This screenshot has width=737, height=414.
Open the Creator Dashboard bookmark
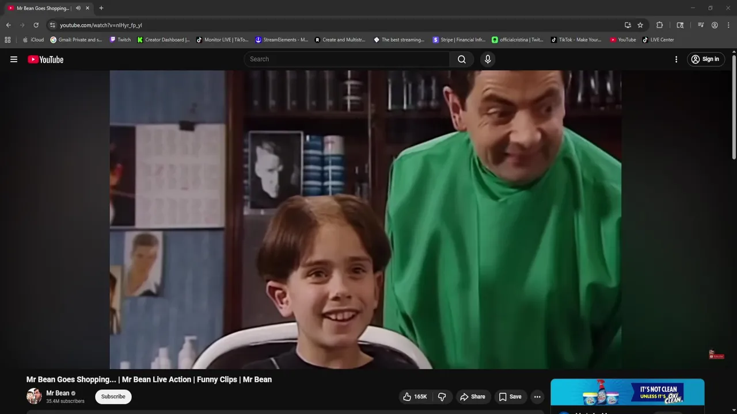(x=164, y=40)
